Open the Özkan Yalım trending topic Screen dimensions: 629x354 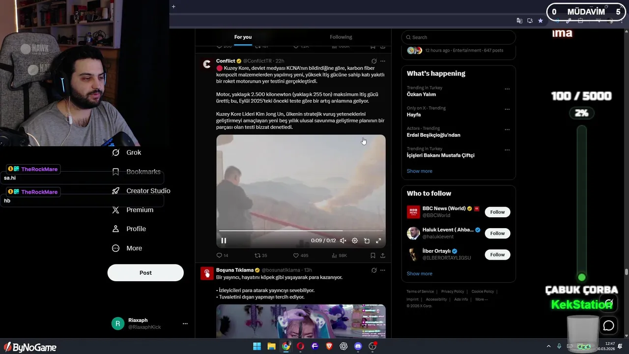tap(421, 94)
